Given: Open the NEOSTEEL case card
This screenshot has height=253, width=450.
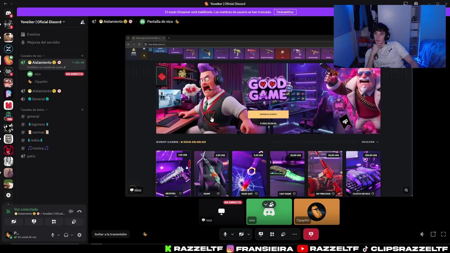Looking at the screenshot, I should (x=173, y=174).
